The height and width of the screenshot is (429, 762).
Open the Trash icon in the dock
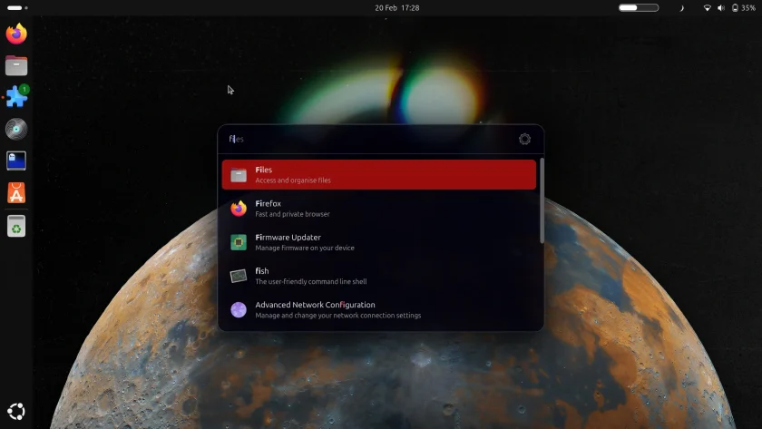pos(16,227)
